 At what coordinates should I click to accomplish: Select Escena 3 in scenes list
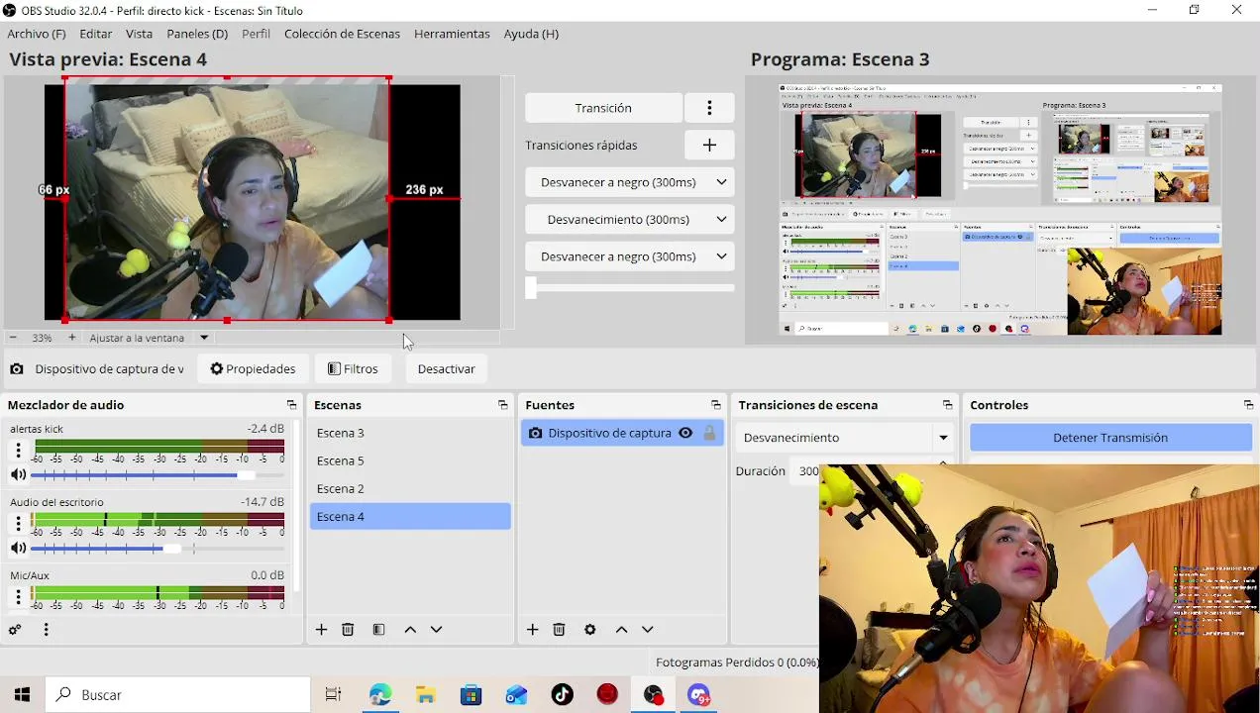pos(410,433)
